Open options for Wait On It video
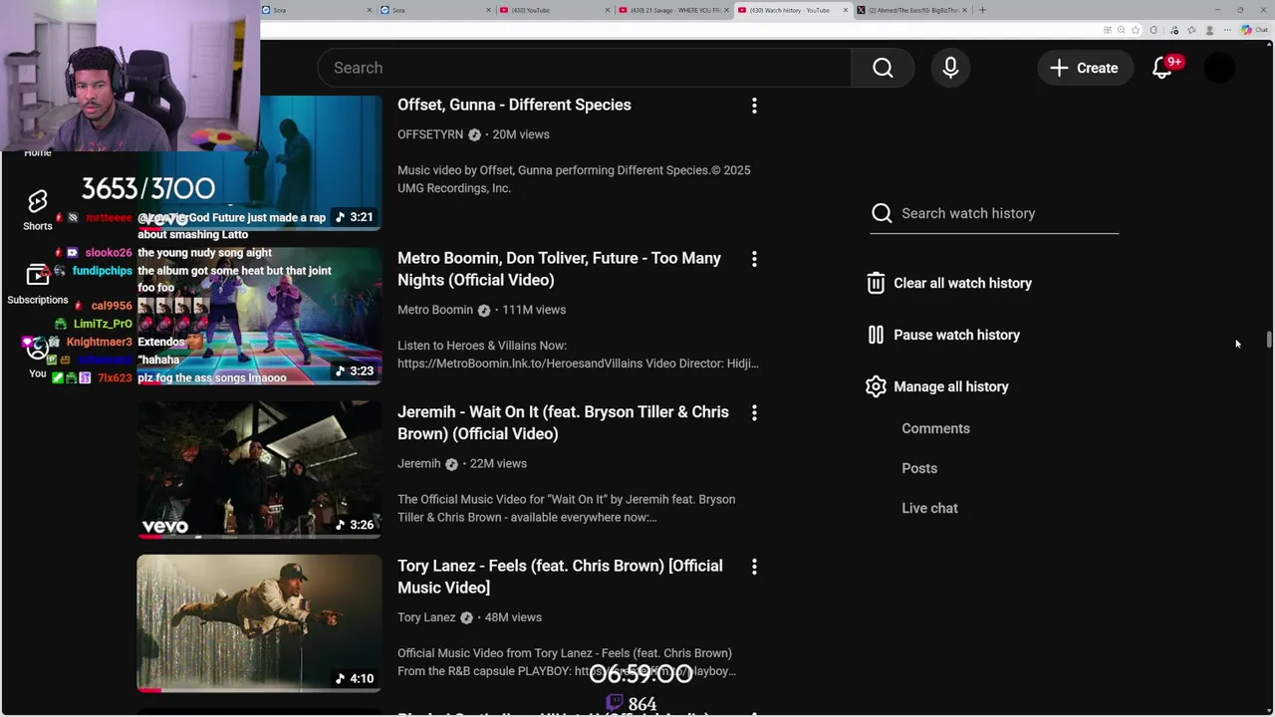The width and height of the screenshot is (1275, 717). (754, 412)
